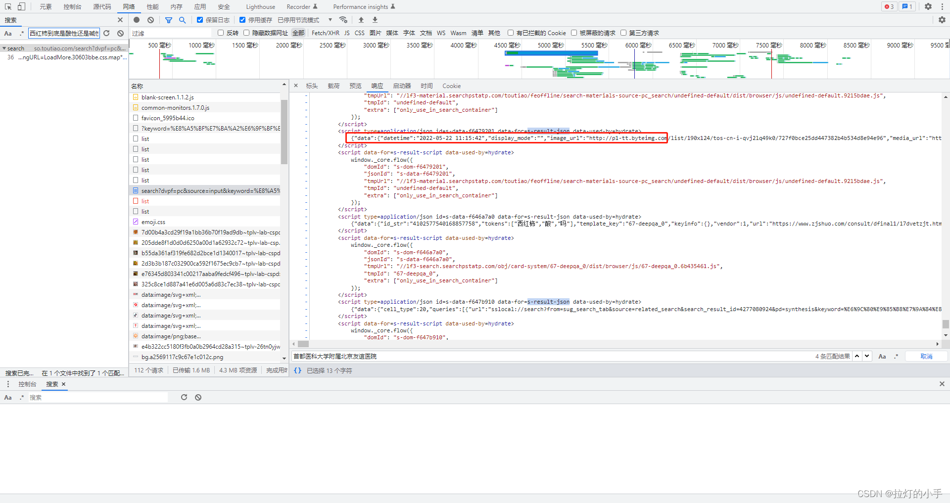Enable 第三方请求 checkbox
The width and height of the screenshot is (950, 503).
point(623,33)
